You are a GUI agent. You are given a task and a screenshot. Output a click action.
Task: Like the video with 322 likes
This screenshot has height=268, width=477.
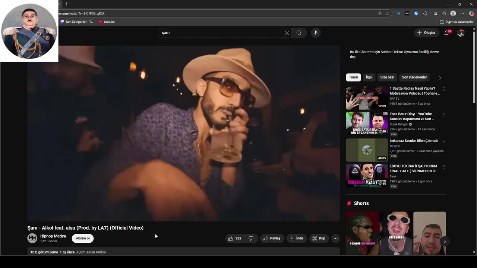[234, 239]
